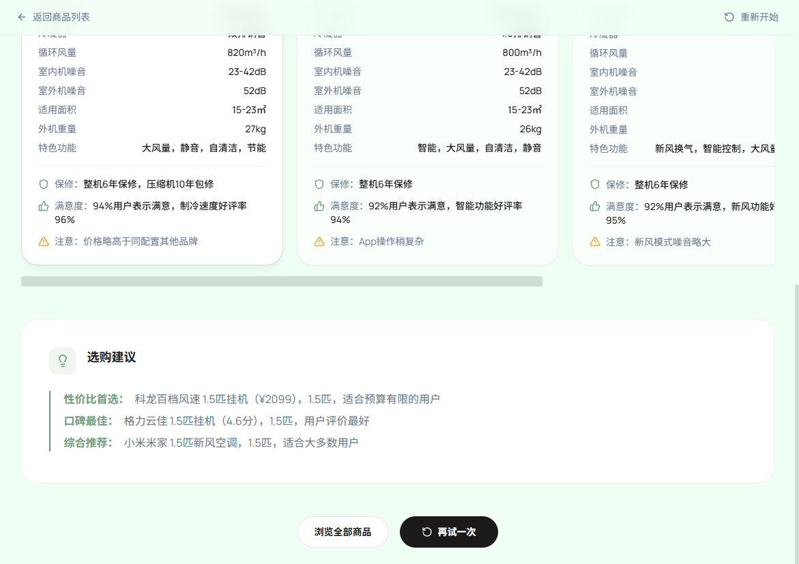Click thumbs-up icon by 智能功能好评率
Viewport: 799px width, 564px height.
point(319,206)
